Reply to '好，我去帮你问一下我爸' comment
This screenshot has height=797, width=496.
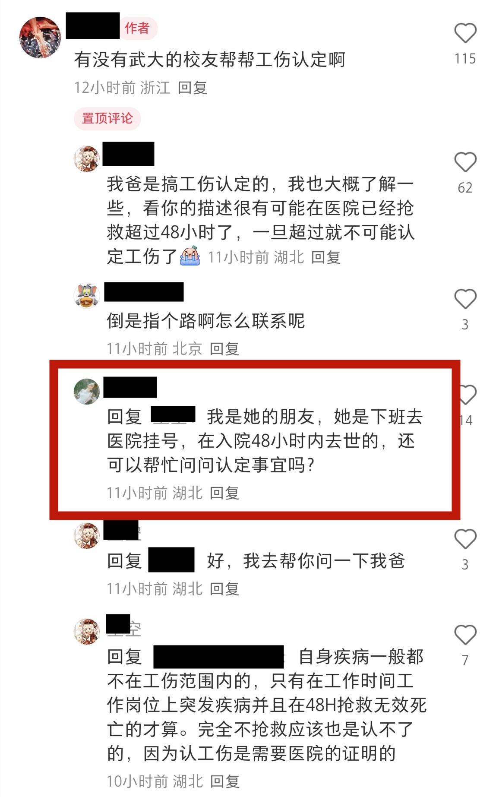224,589
